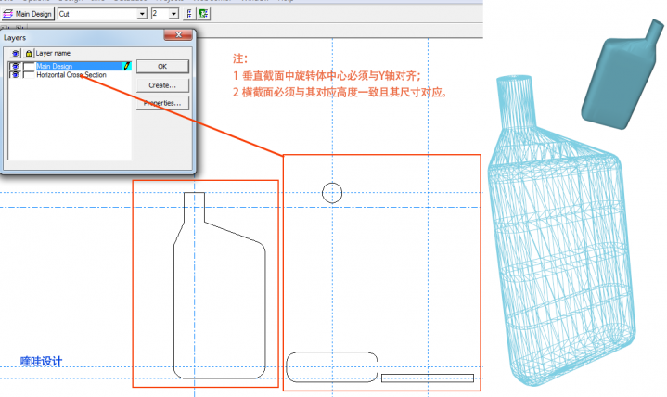667x397 pixels.
Task: Click the padlock column header icon
Action: click(29, 54)
